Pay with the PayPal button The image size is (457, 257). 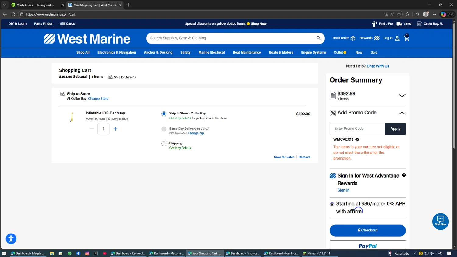click(x=367, y=245)
